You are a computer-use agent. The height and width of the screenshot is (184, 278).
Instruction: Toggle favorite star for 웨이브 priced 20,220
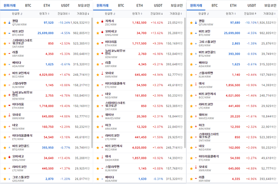coord(191,116)
